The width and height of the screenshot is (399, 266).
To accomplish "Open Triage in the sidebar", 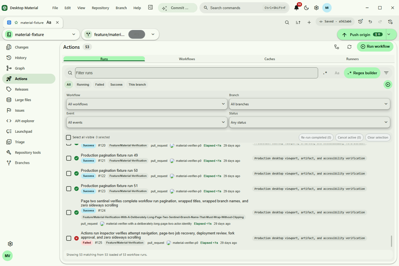I will pos(29,142).
